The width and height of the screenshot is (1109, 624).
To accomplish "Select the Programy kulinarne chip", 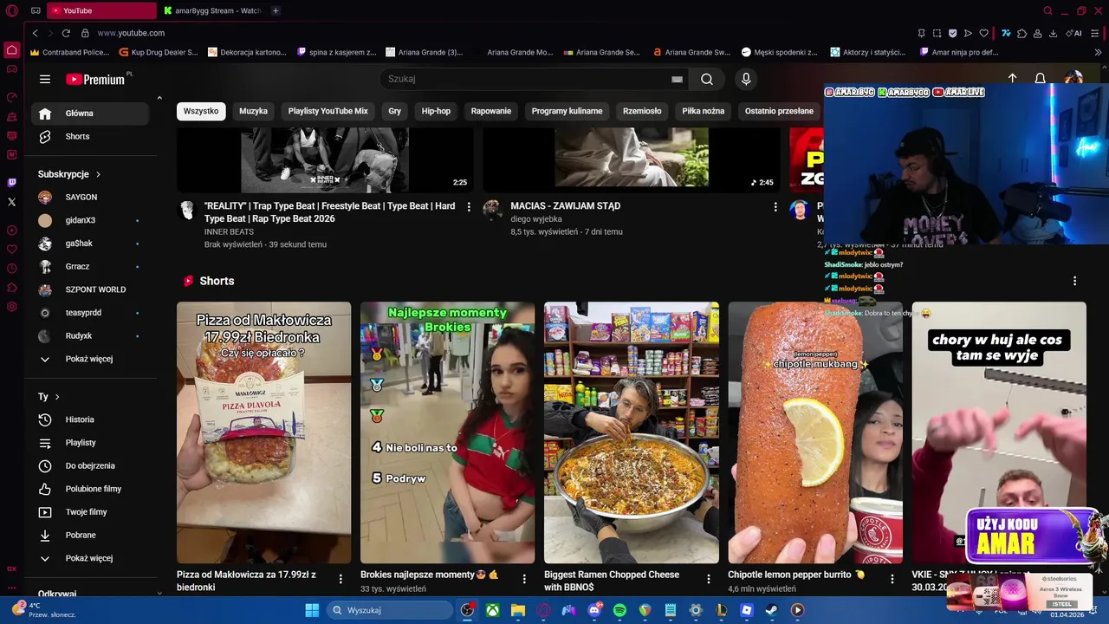I will tap(567, 111).
